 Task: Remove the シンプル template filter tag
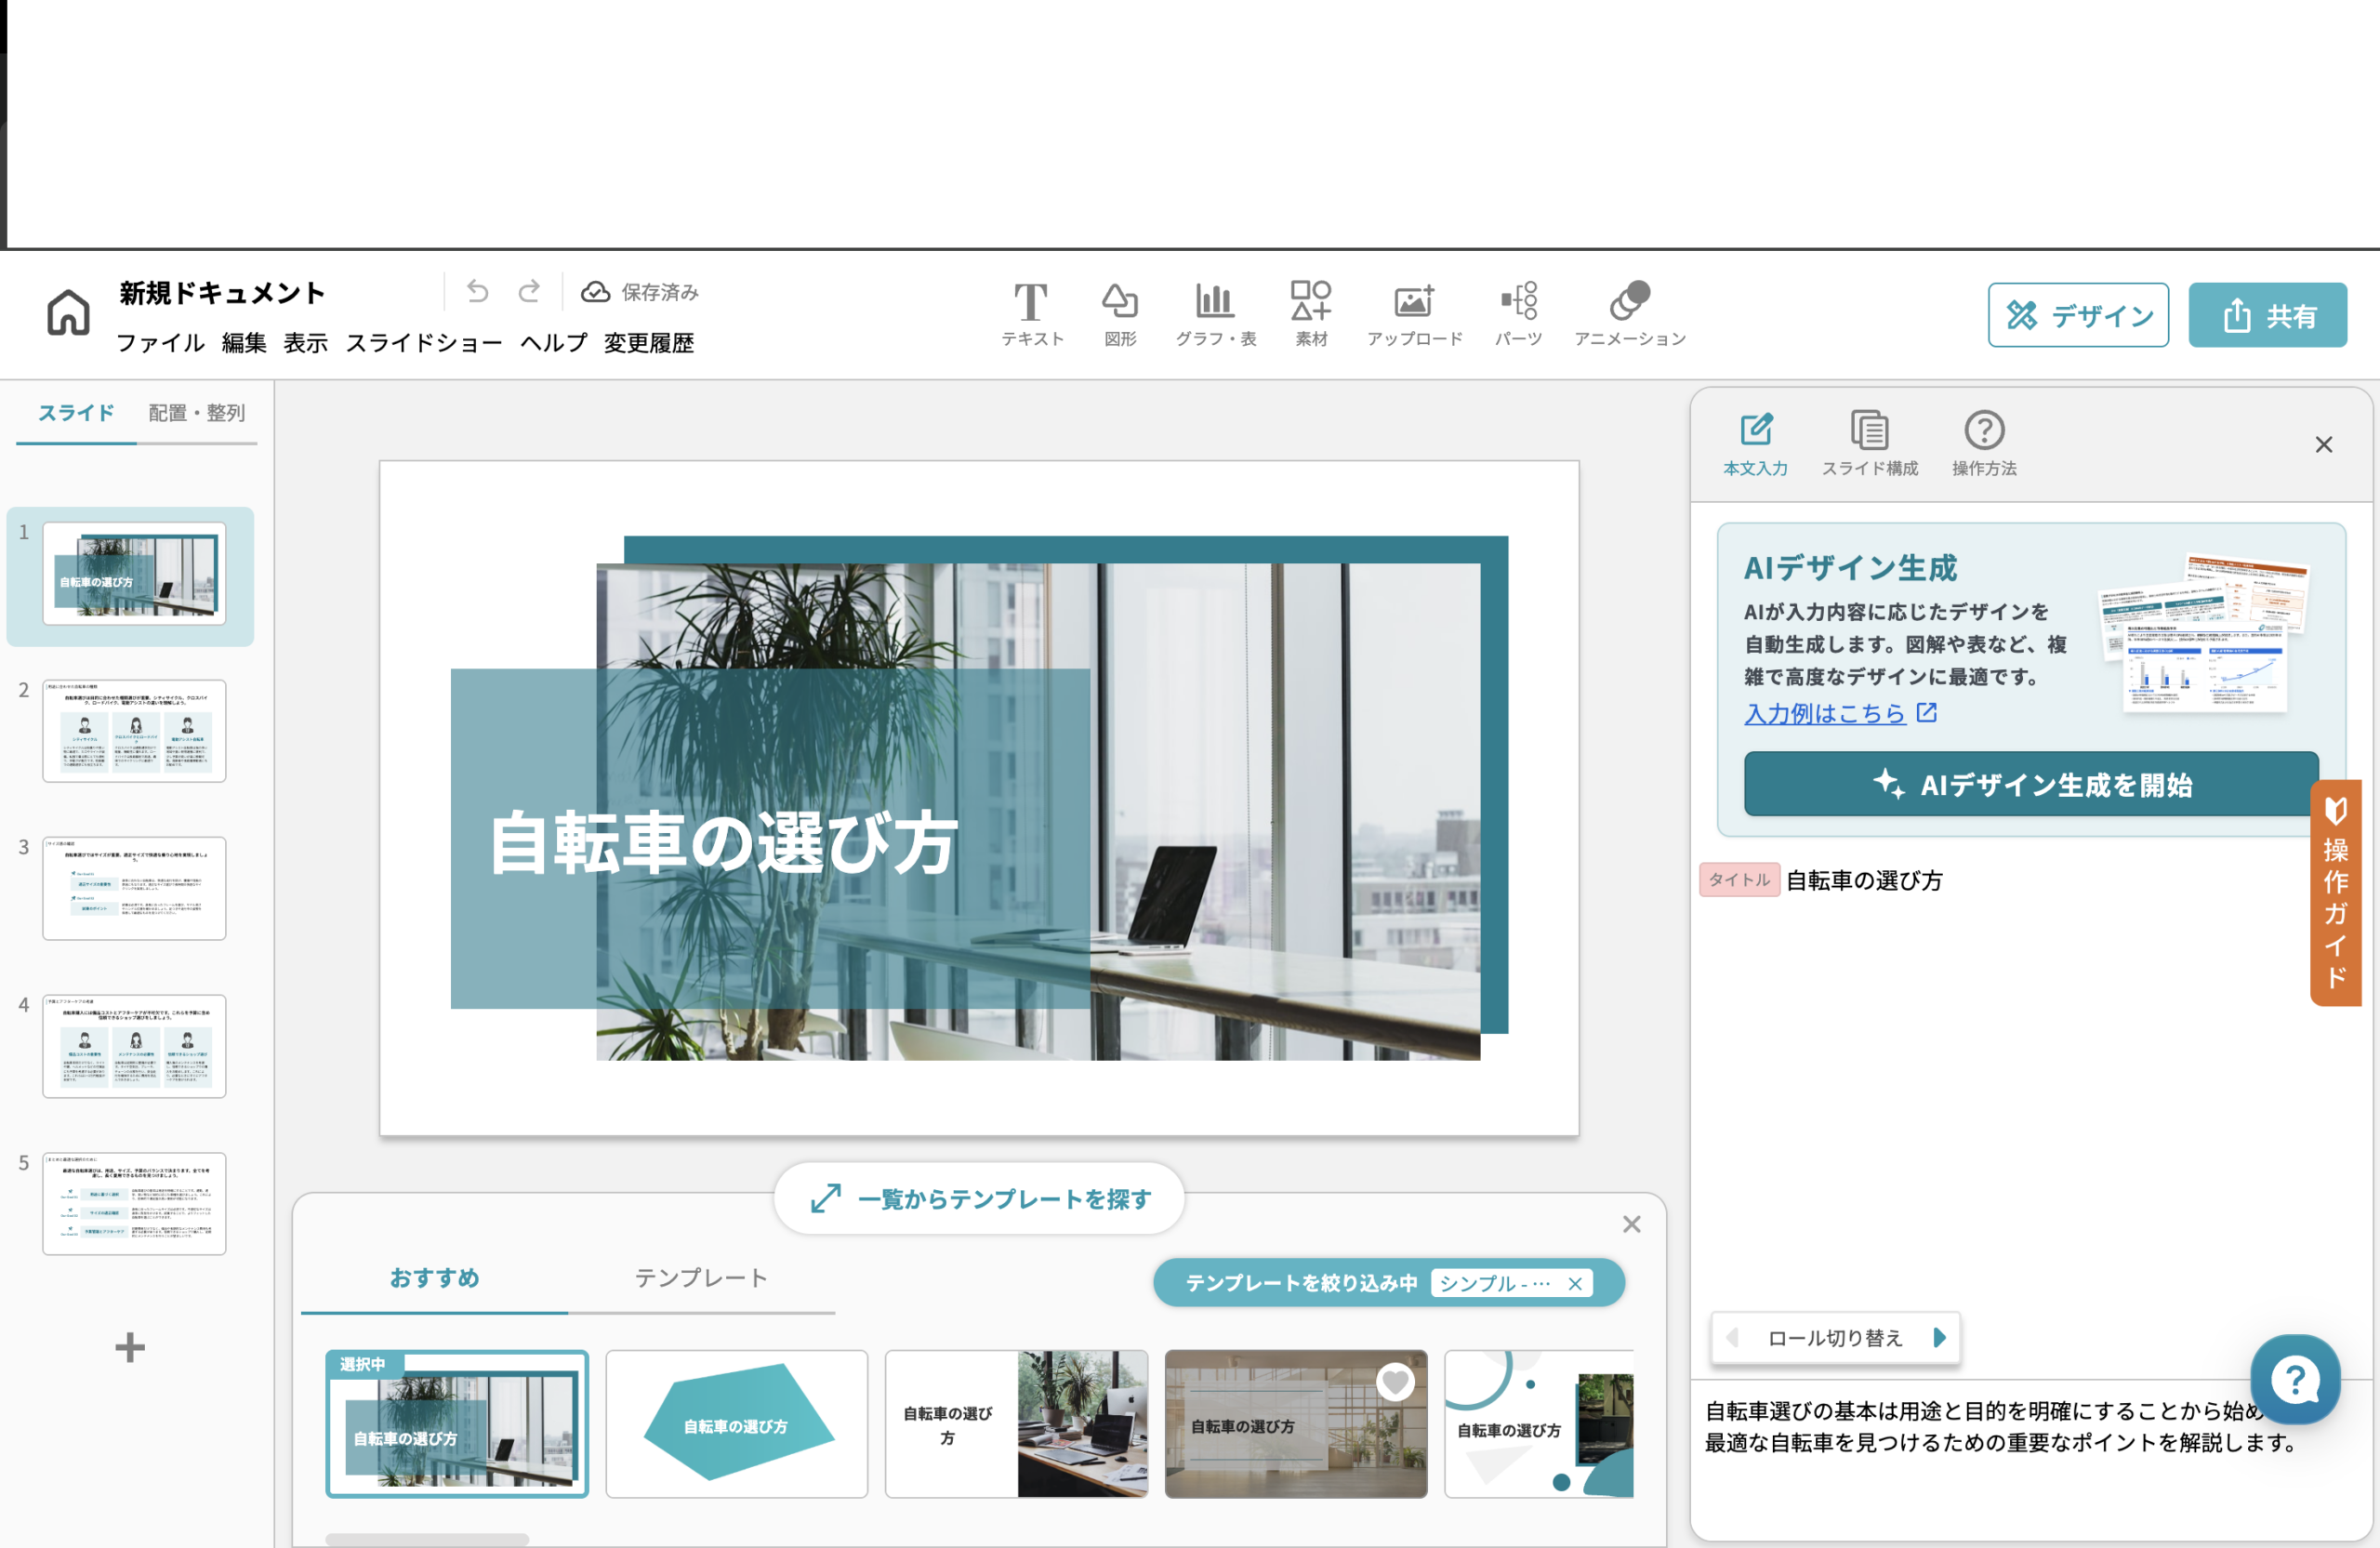[x=1575, y=1284]
